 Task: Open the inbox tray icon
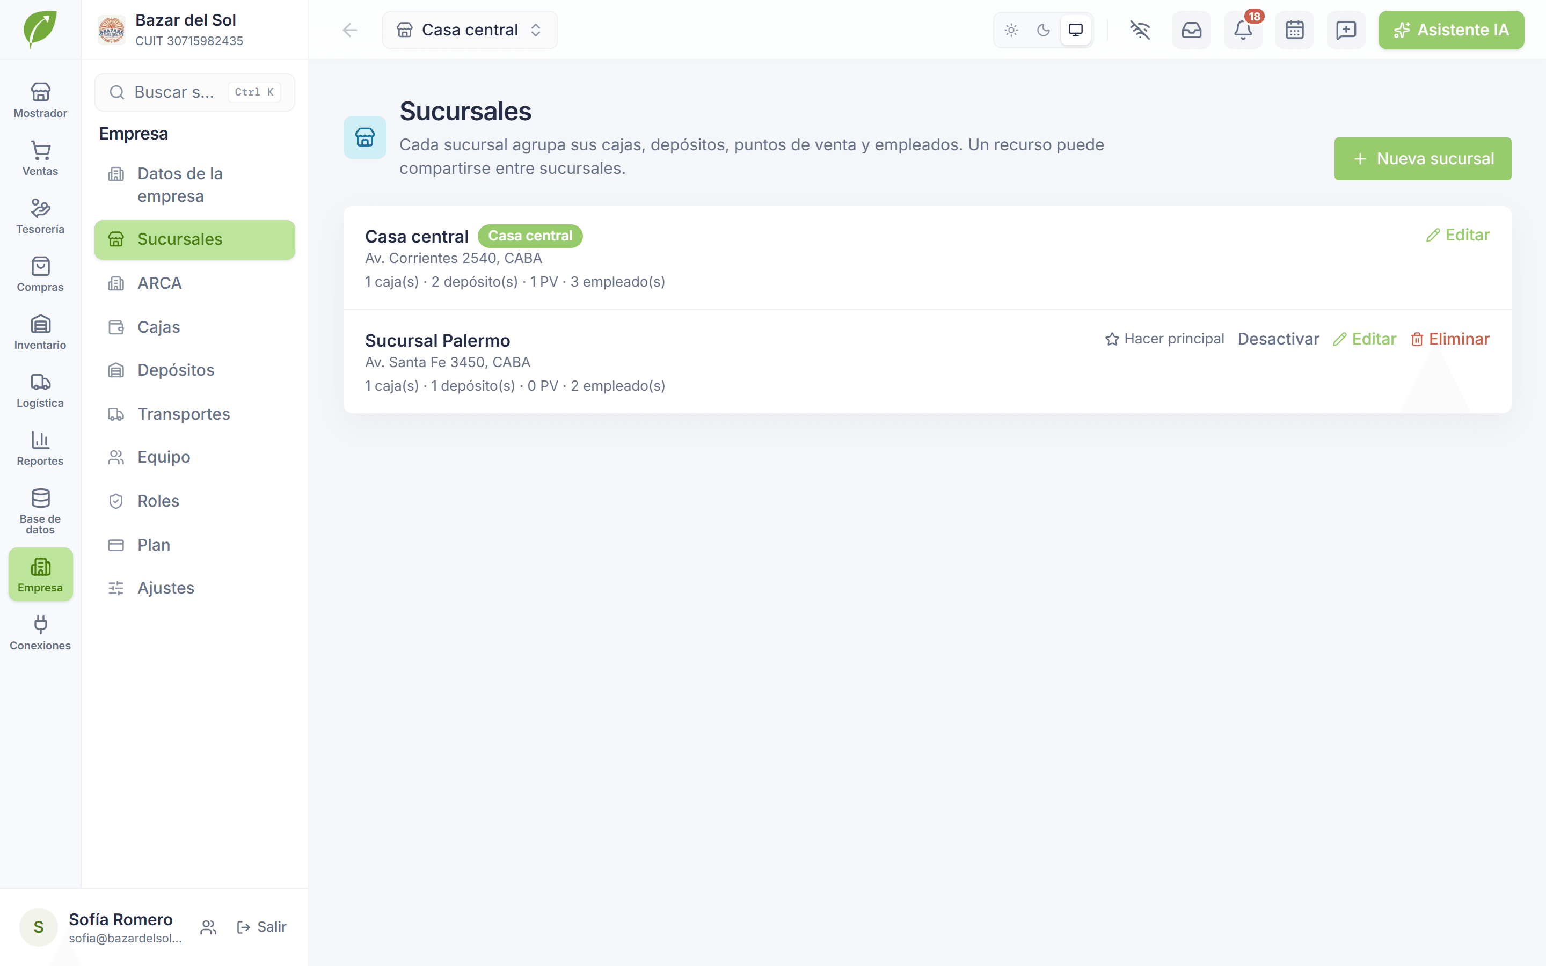pos(1192,30)
